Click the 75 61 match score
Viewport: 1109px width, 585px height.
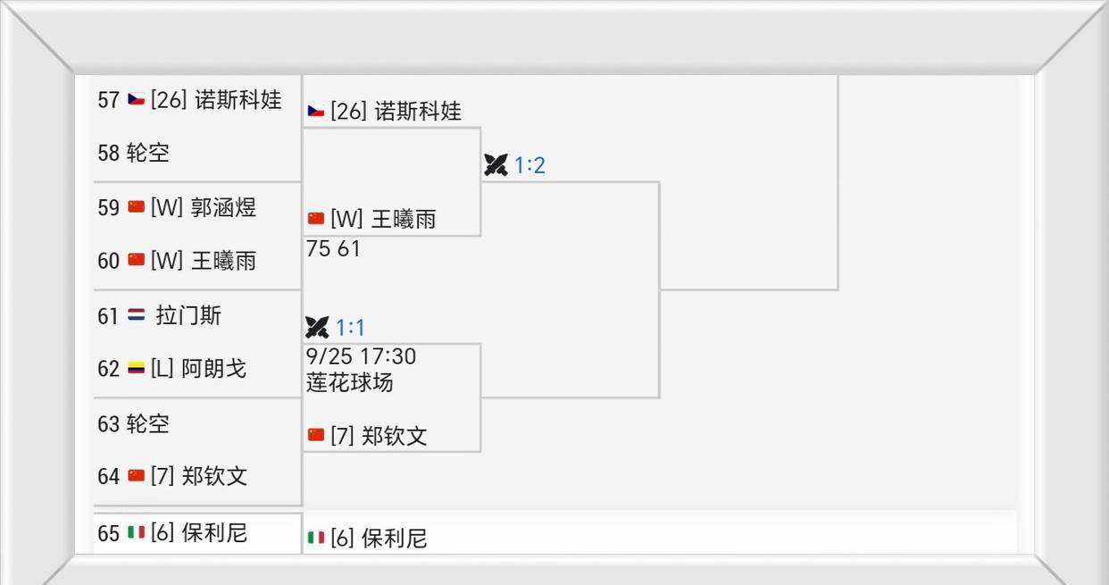(333, 249)
